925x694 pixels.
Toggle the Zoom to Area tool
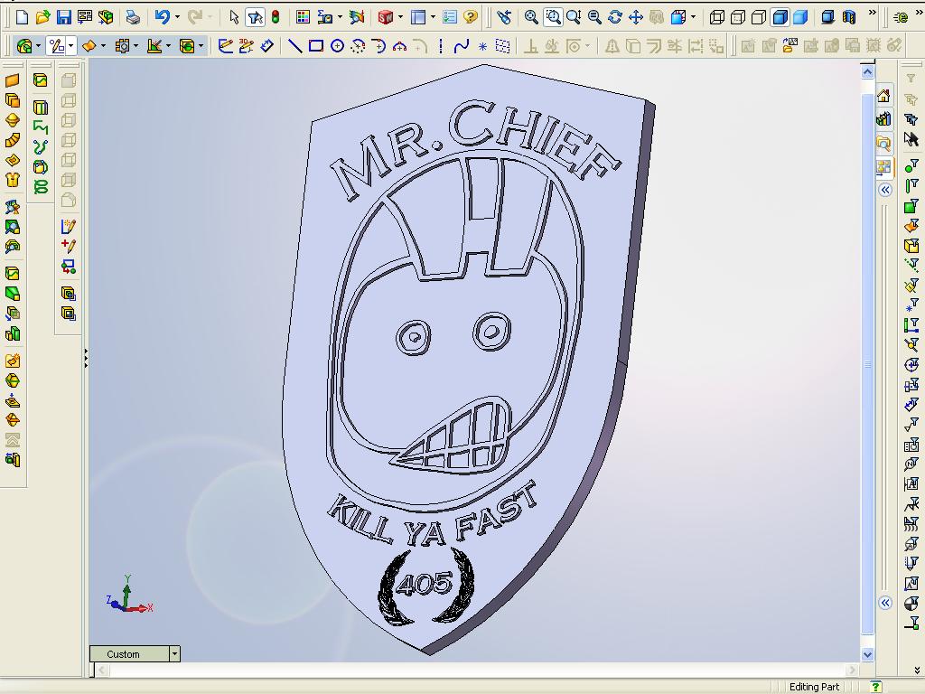click(x=553, y=17)
